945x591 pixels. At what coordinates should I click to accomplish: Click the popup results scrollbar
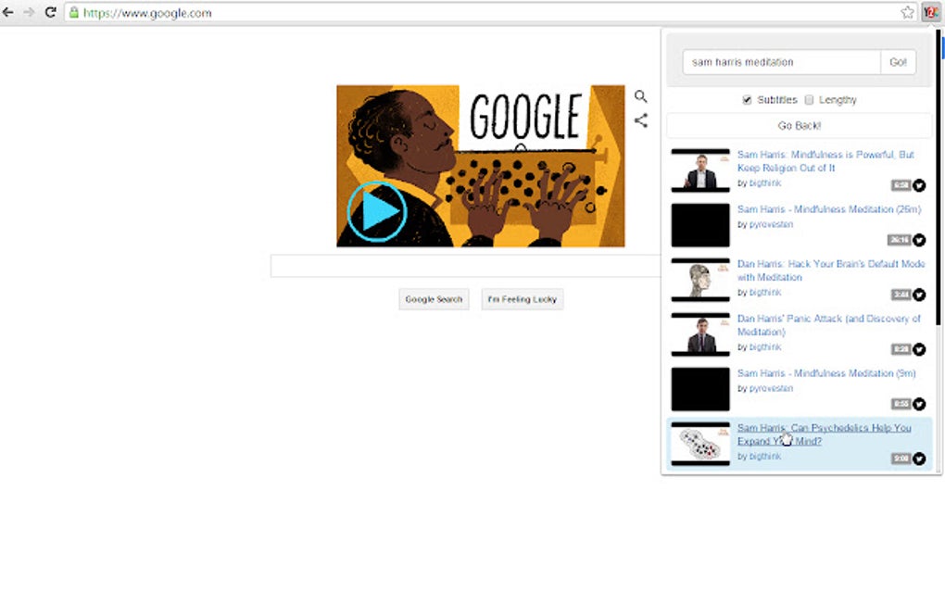938,178
